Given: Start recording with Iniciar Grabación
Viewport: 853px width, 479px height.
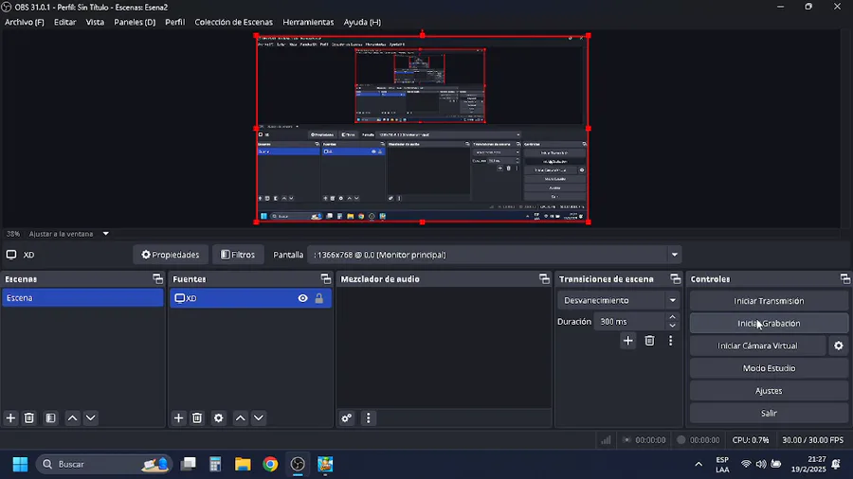Looking at the screenshot, I should click(x=769, y=323).
